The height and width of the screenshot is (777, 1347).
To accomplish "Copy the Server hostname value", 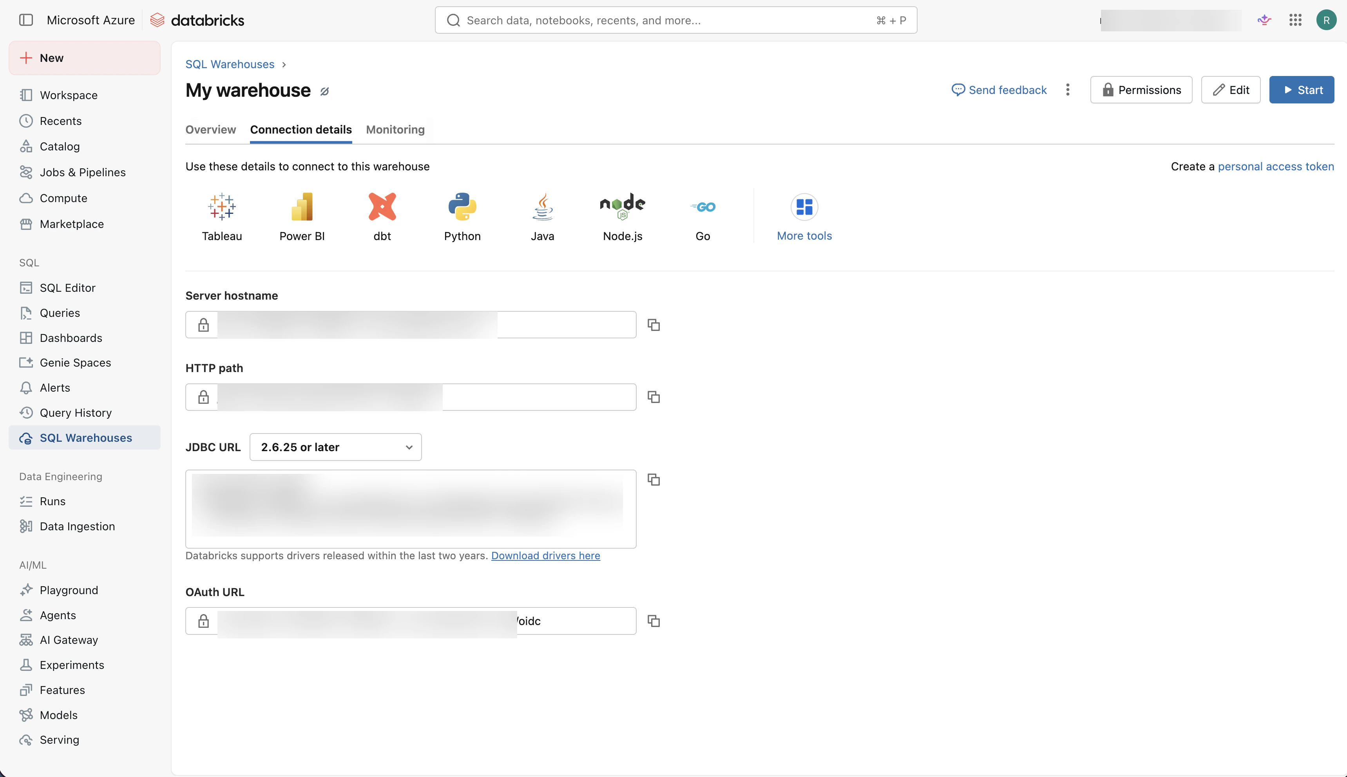I will pyautogui.click(x=654, y=324).
